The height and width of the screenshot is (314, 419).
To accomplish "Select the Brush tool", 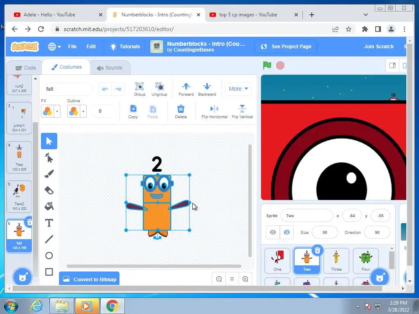I will pyautogui.click(x=49, y=174).
